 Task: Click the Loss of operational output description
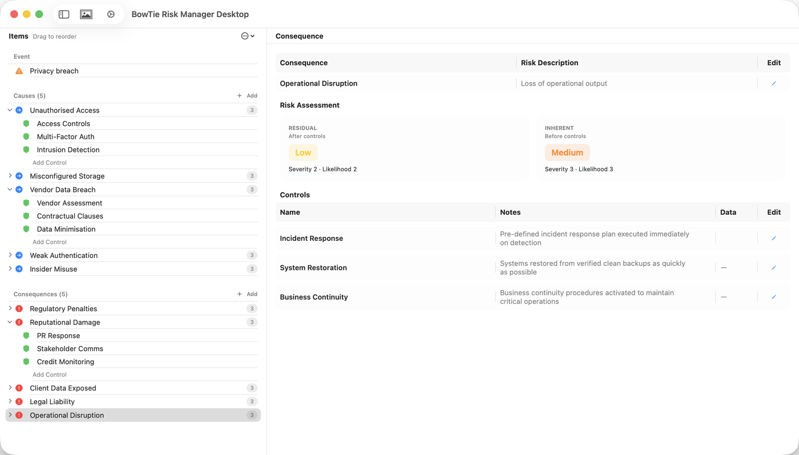point(564,83)
